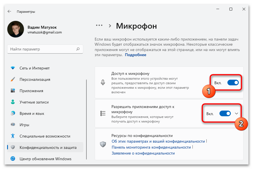Image resolution: width=253 pixels, height=169 pixels.
Task: Click the search magnifier icon
Action: point(78,49)
